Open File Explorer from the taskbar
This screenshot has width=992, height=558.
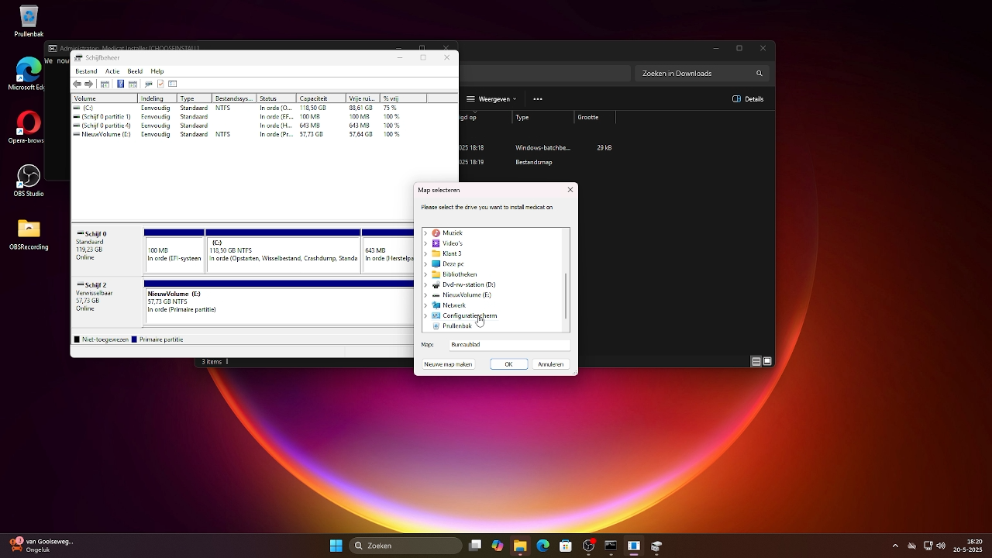pyautogui.click(x=520, y=546)
